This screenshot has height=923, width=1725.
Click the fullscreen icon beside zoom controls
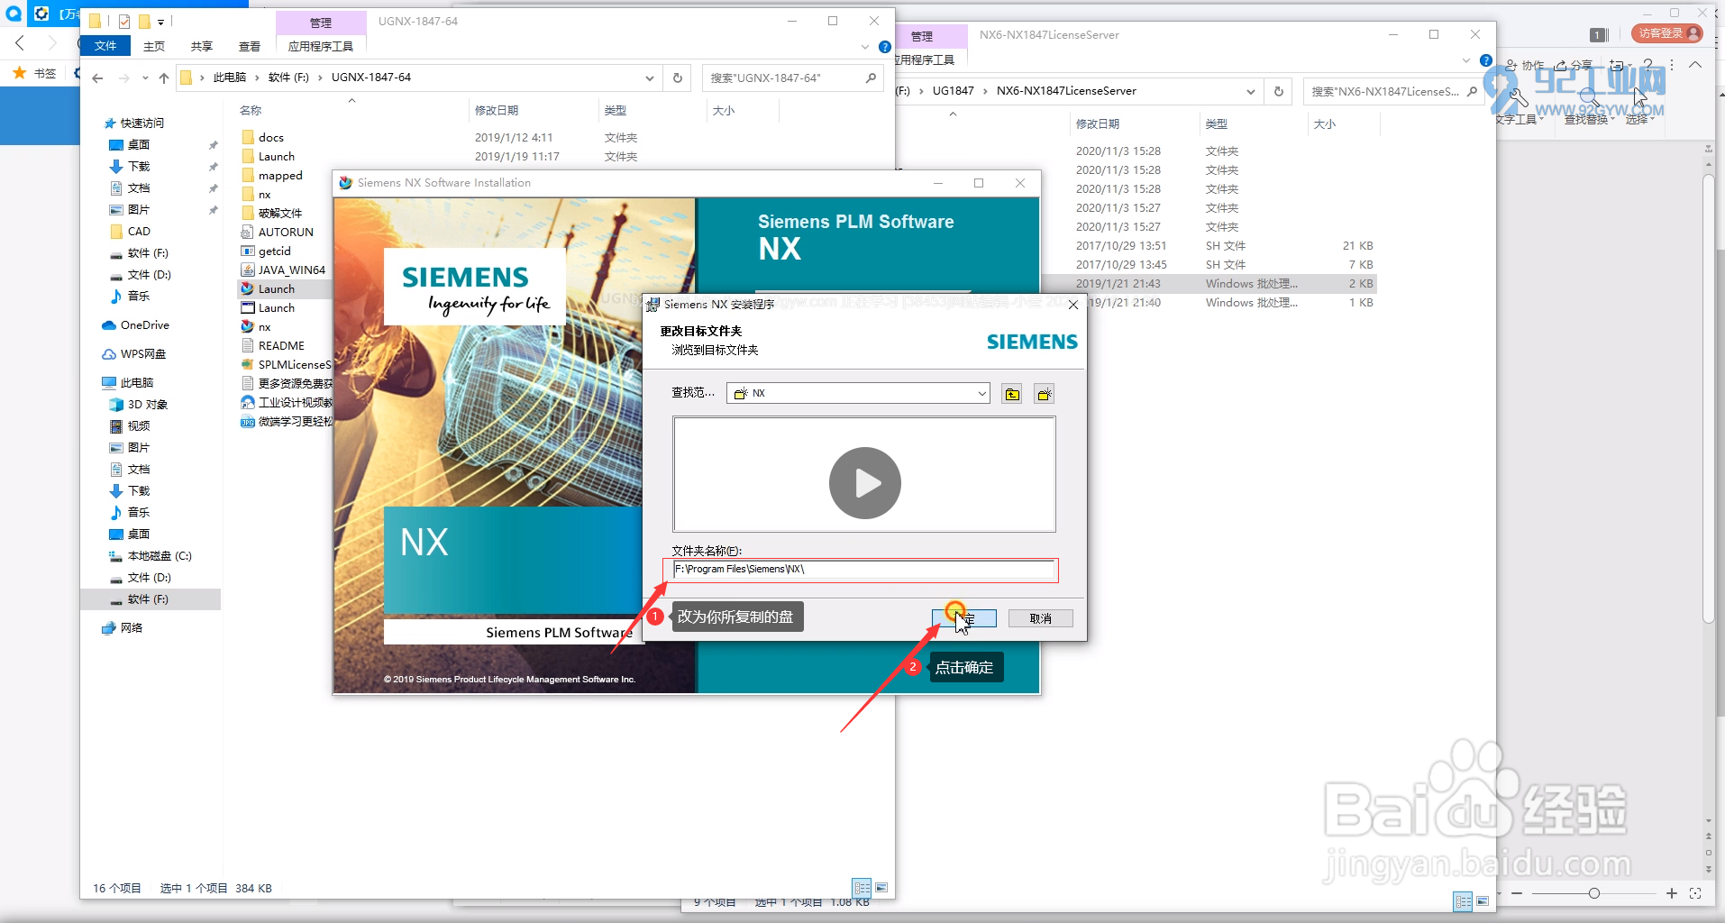[x=1695, y=893]
